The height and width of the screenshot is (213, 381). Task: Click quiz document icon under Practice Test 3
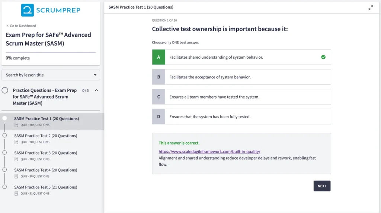(16, 159)
